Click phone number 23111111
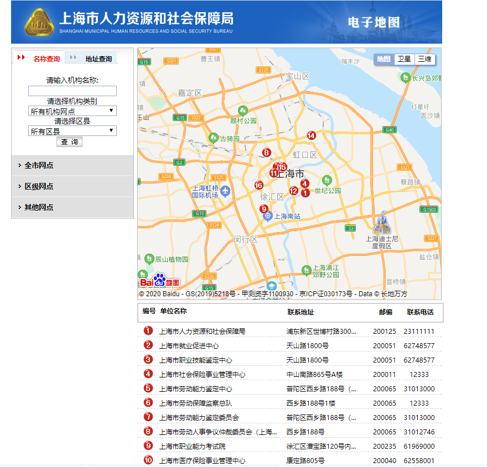This screenshot has width=487, height=467. click(x=419, y=331)
